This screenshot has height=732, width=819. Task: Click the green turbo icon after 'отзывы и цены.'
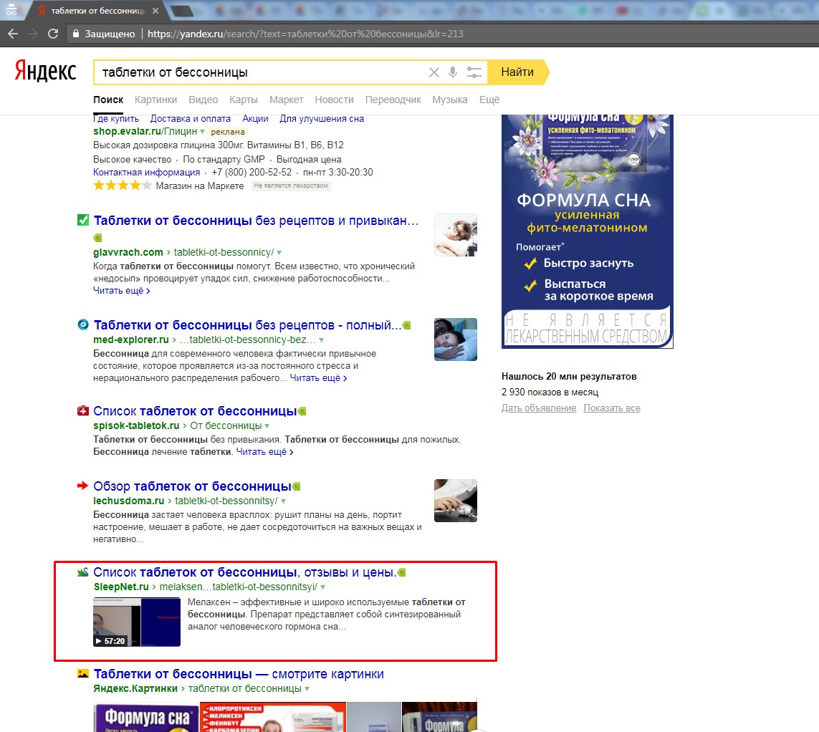click(402, 573)
